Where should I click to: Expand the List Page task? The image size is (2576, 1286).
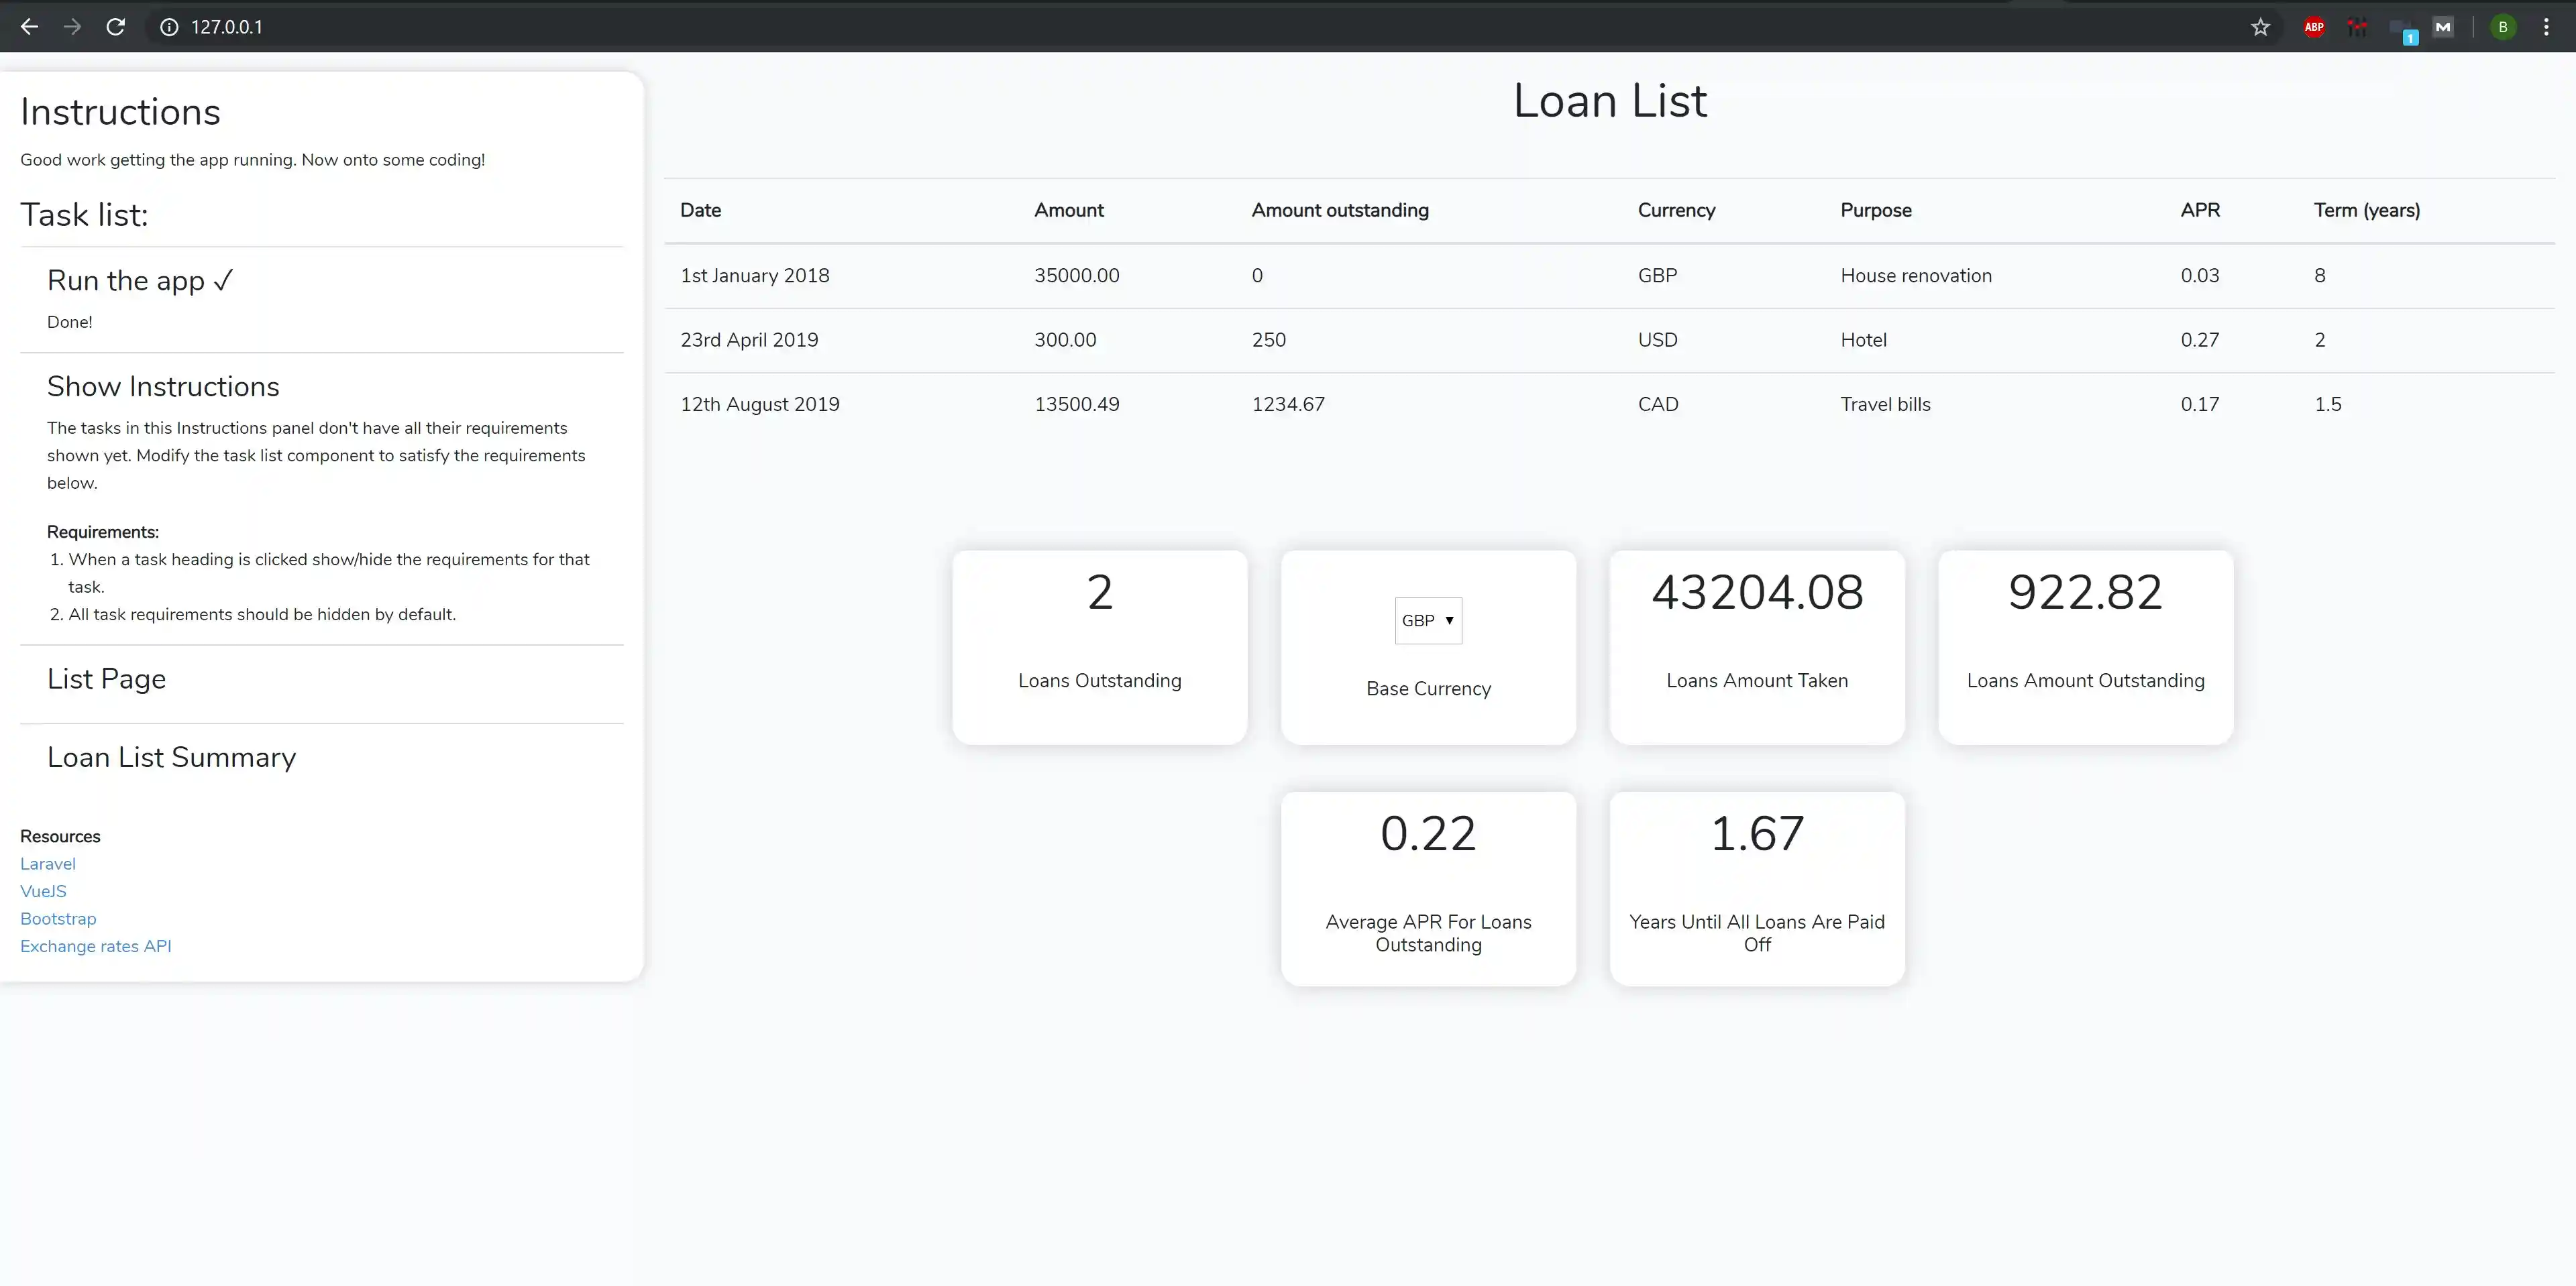tap(106, 679)
